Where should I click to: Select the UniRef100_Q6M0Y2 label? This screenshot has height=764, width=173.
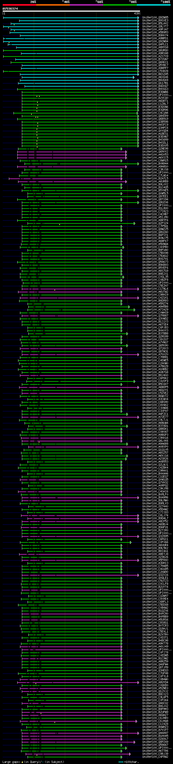coord(155,151)
